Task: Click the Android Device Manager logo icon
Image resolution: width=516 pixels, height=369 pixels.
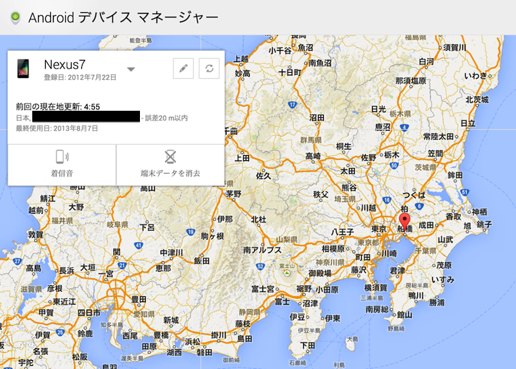Action: (x=15, y=17)
